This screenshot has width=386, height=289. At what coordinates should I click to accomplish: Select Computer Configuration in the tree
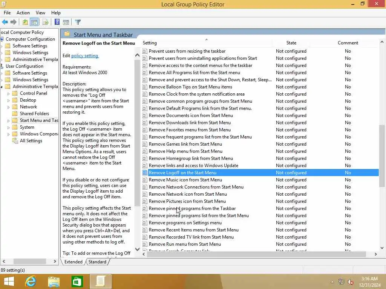click(30, 39)
